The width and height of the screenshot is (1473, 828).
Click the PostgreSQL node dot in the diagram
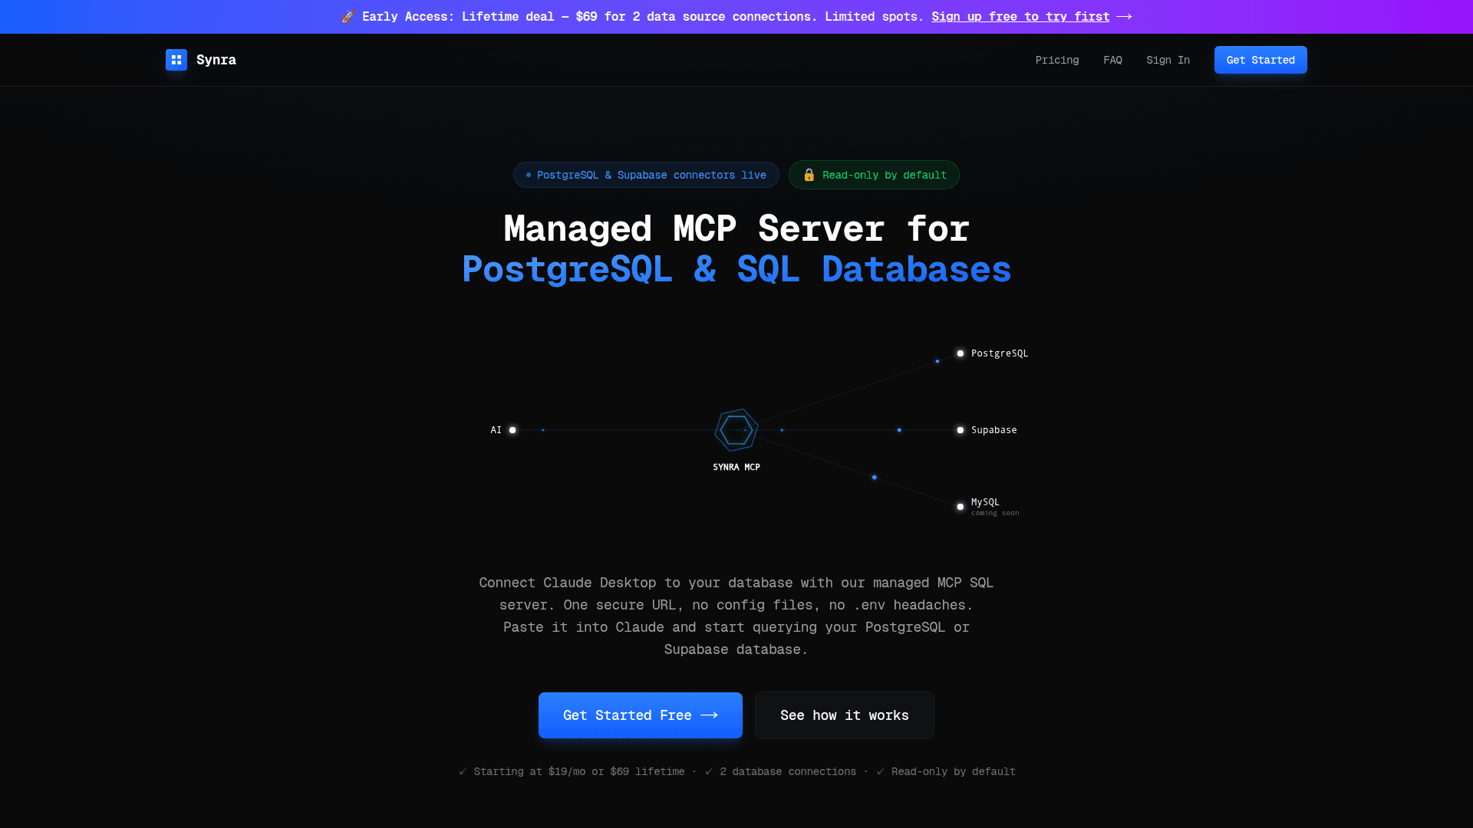click(960, 353)
